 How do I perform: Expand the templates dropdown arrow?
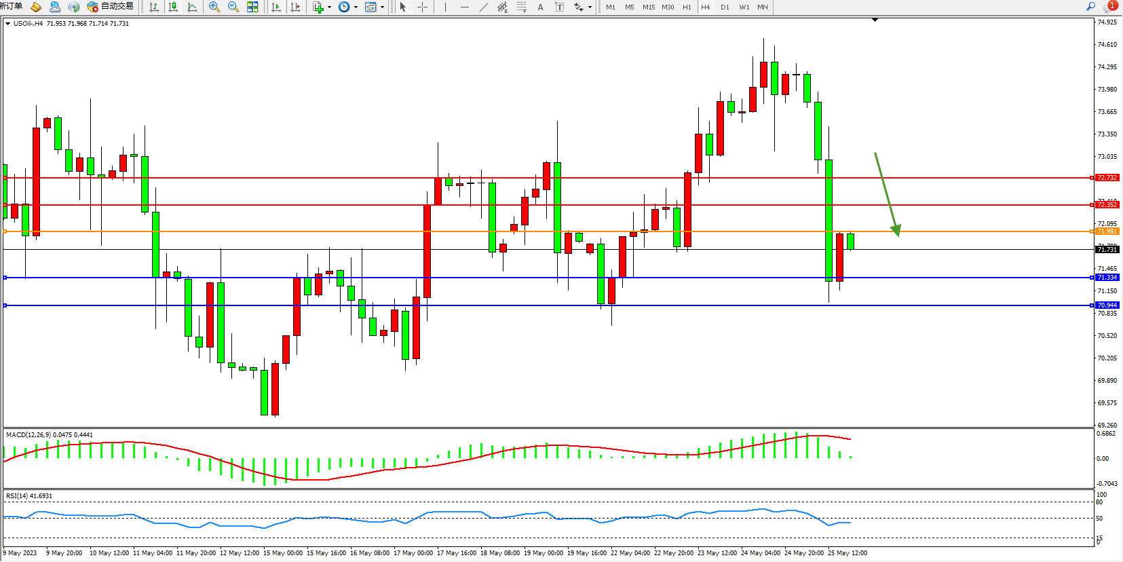tap(383, 7)
